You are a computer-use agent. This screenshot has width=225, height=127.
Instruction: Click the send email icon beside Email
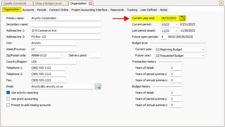[98, 87]
